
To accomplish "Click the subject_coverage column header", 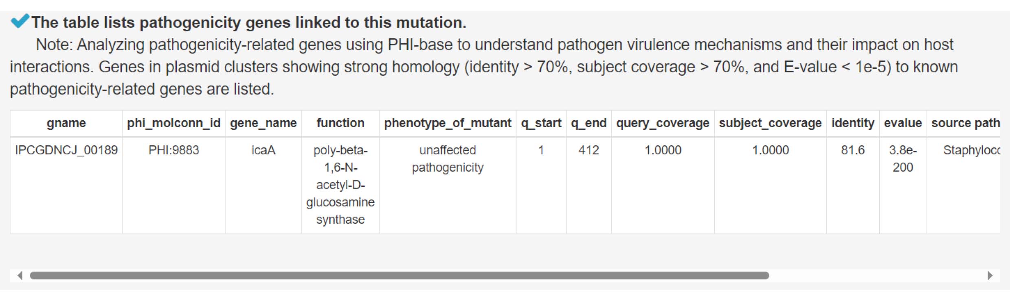I will point(770,123).
